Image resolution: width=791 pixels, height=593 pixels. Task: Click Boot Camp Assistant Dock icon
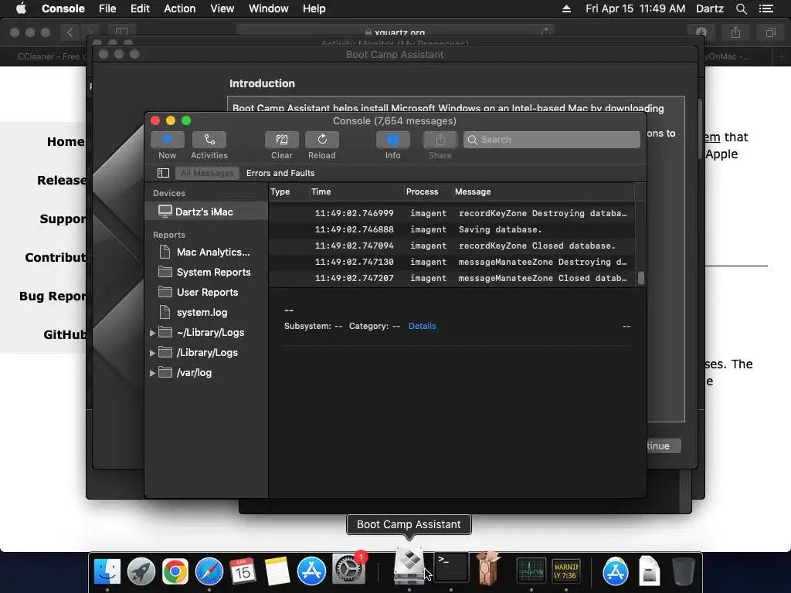409,567
